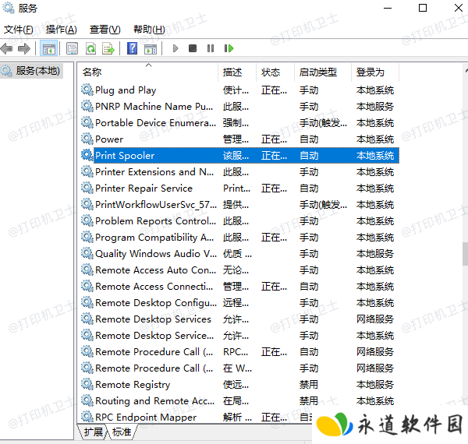This screenshot has height=444, width=468.
Task: Click the Services window title gear icon
Action: [x=9, y=8]
